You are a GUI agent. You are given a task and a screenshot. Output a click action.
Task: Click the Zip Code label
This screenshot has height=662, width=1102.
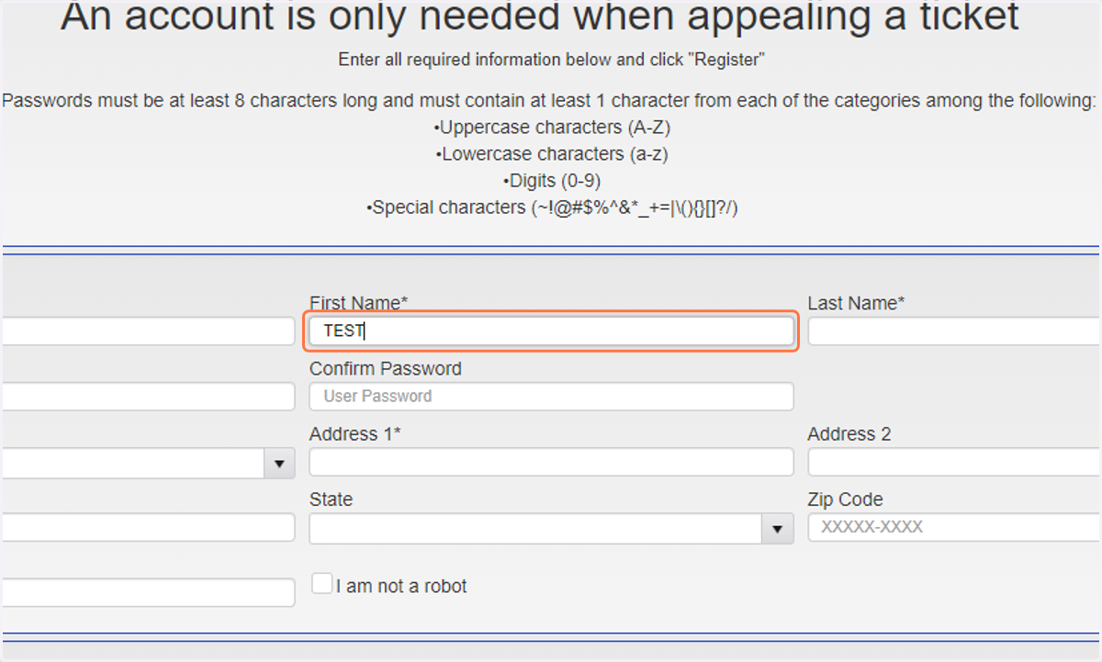(846, 500)
